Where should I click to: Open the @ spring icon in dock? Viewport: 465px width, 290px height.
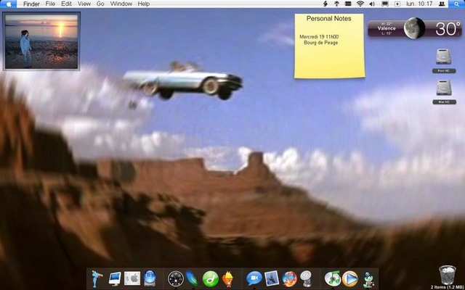click(x=306, y=278)
